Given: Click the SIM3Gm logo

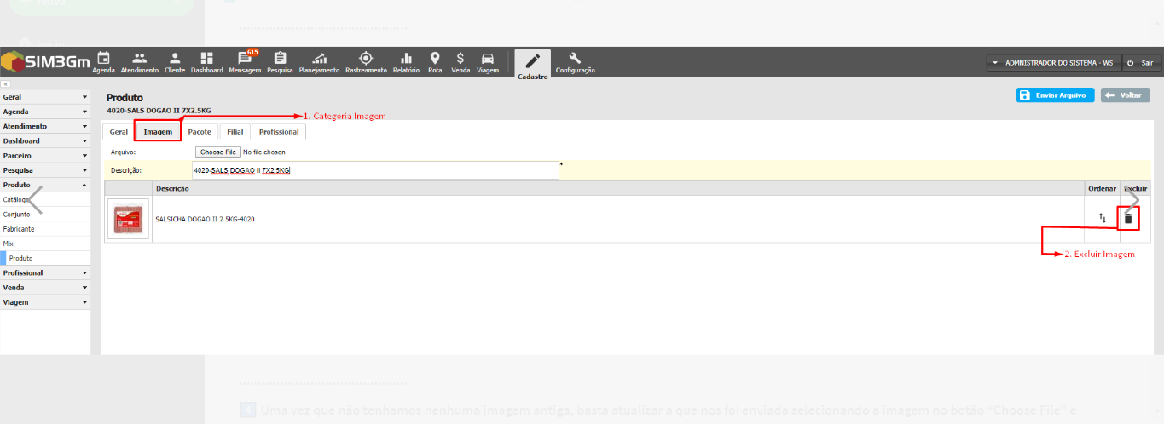Looking at the screenshot, I should (45, 62).
